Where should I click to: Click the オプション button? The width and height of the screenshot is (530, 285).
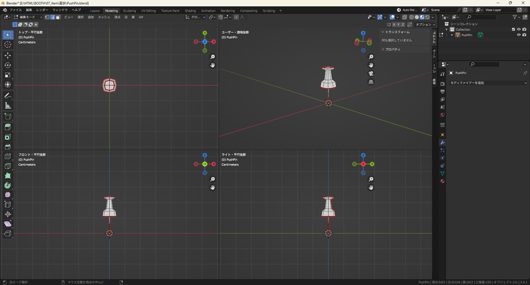pyautogui.click(x=423, y=24)
